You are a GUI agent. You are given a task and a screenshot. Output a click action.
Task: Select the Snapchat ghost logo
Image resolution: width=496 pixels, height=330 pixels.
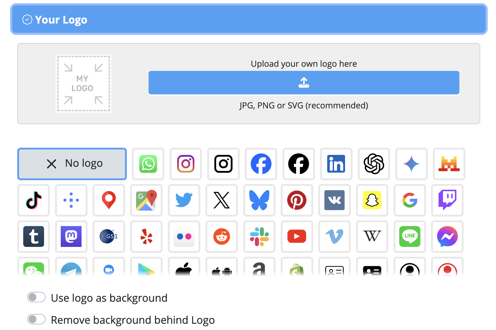(x=372, y=200)
